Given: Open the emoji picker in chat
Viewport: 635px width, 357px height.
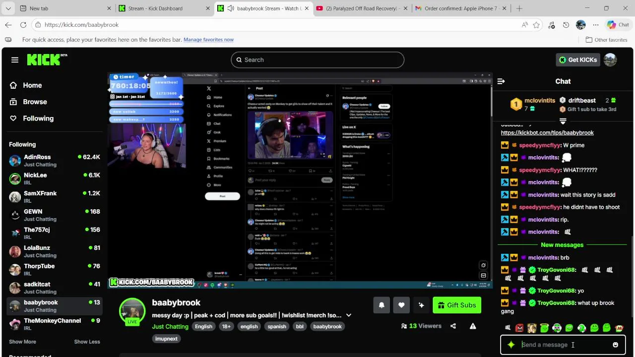Looking at the screenshot, I should 615,345.
